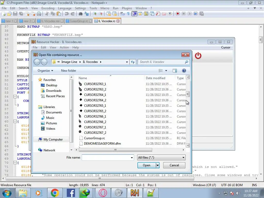
Task: Click the Search IL Vocodex field
Action: point(163,62)
